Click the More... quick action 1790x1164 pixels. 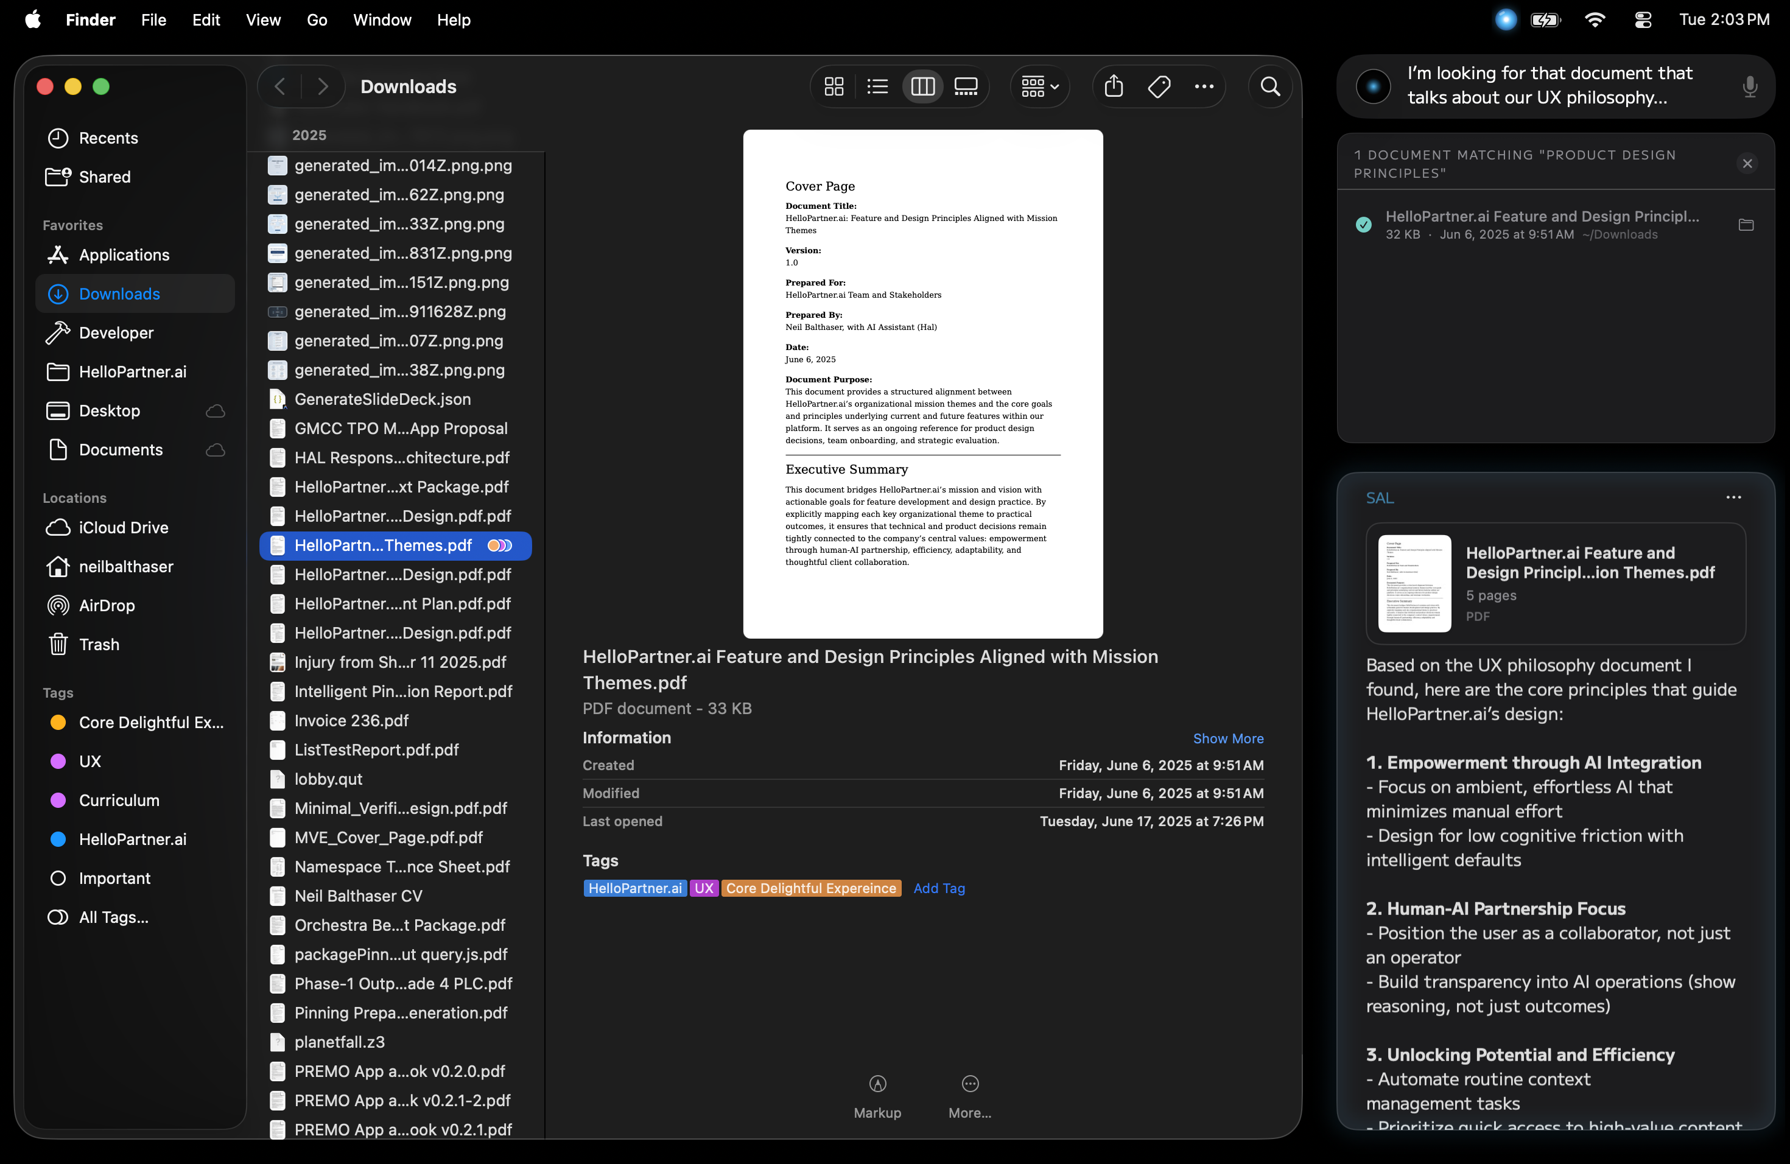point(969,1097)
